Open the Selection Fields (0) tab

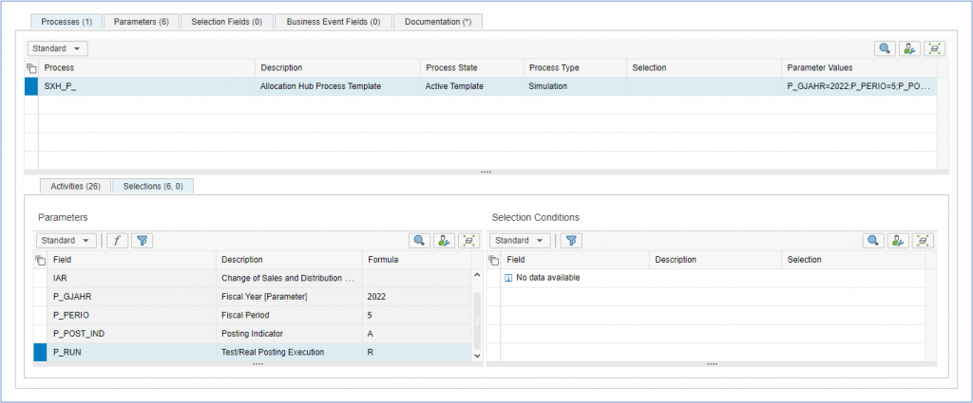click(226, 22)
